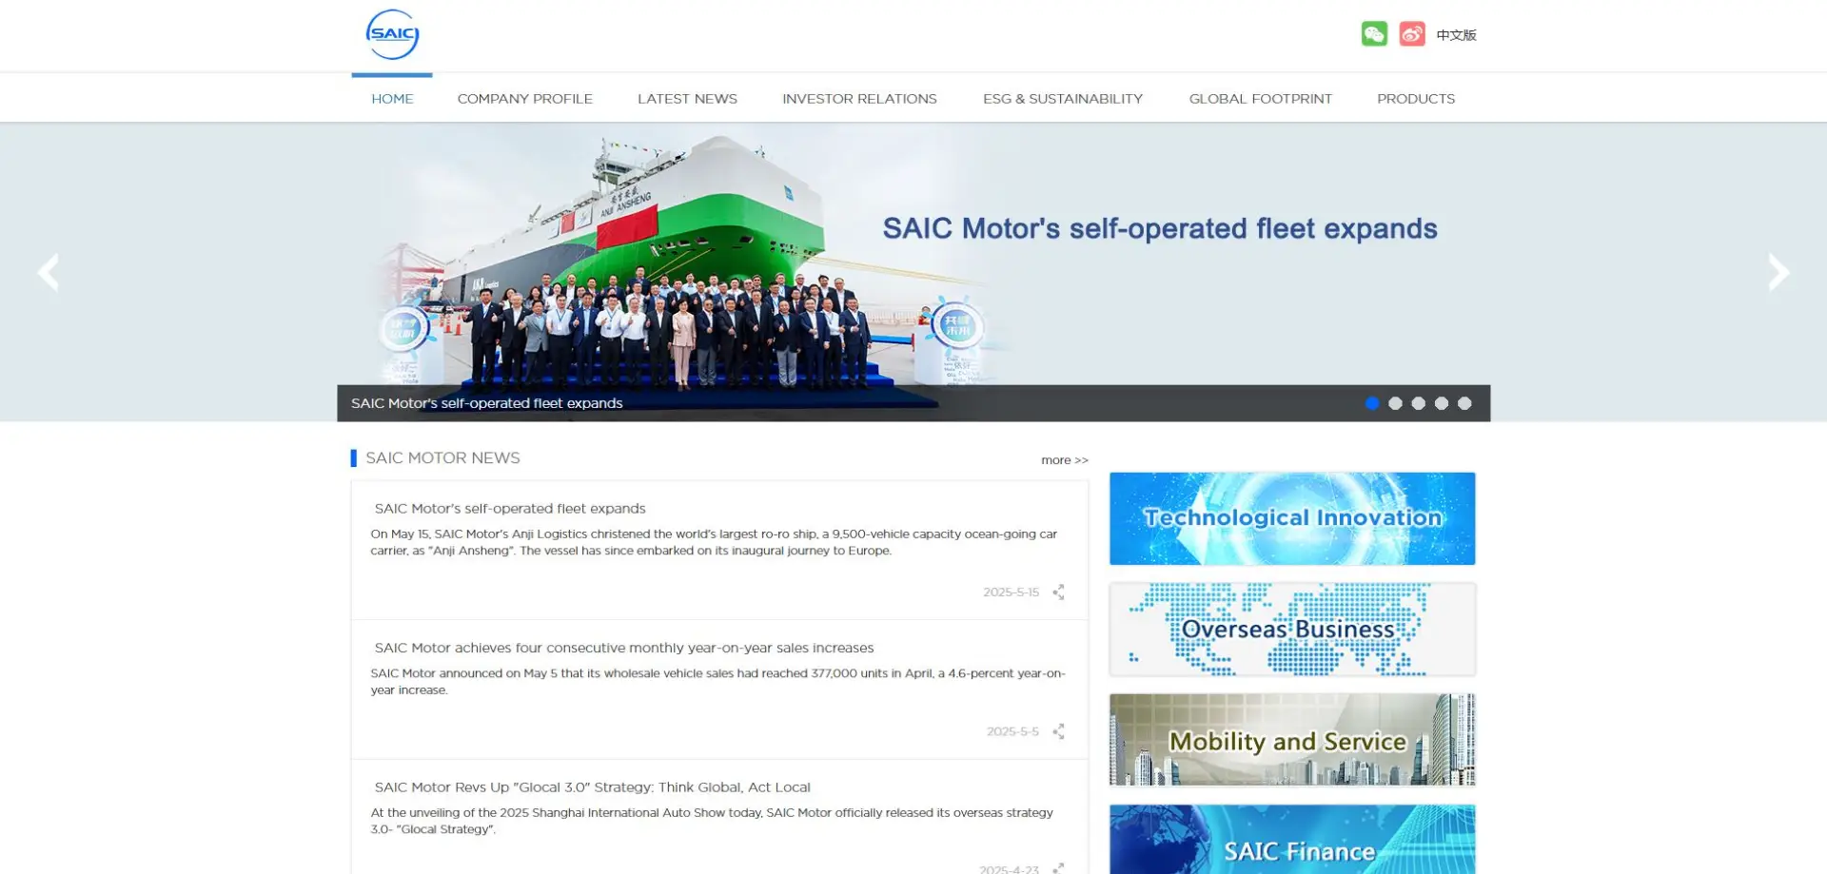Open the Weibo icon link
This screenshot has width=1827, height=874.
click(x=1412, y=34)
